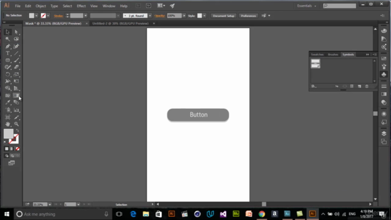Viewport: 391px width, 220px height.
Task: Select the Blend tool
Action: [x=16, y=102]
